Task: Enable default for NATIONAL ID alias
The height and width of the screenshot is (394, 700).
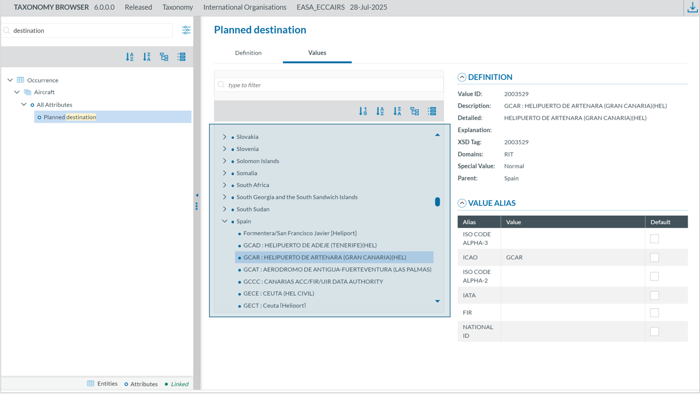Action: (654, 331)
